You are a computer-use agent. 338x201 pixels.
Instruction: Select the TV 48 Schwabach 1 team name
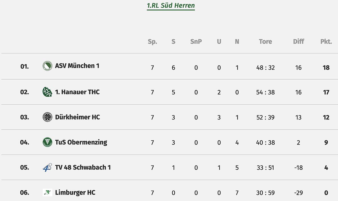click(83, 167)
